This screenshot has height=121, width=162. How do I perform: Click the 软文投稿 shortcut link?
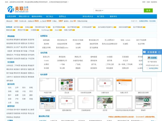[x=152, y=21]
